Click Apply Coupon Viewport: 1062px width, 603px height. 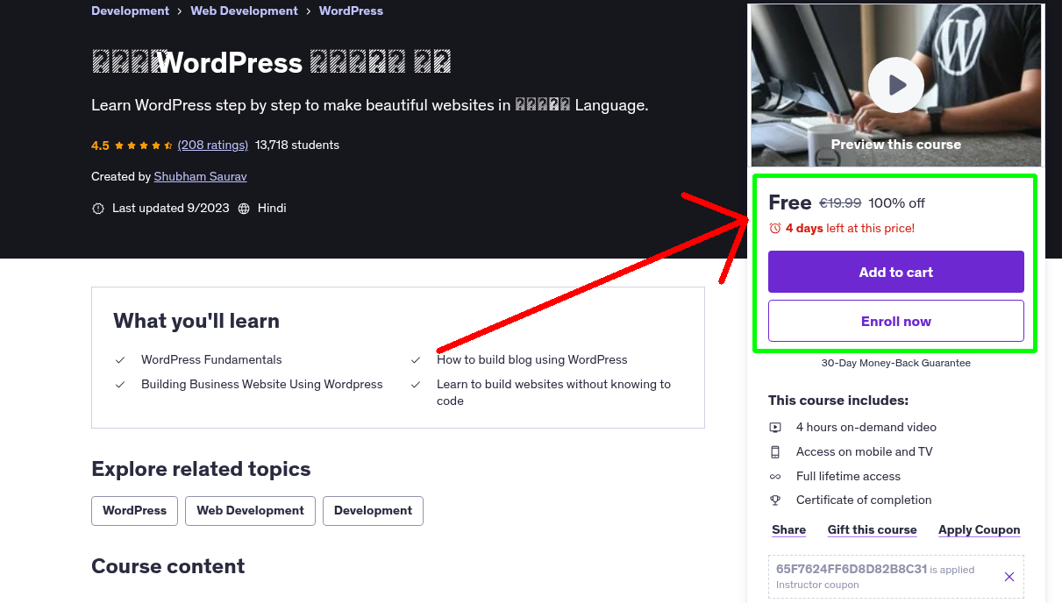(979, 529)
